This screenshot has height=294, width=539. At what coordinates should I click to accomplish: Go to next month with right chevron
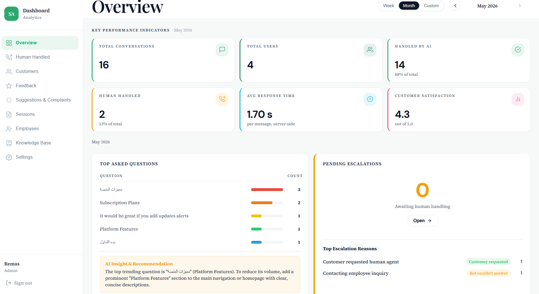pos(520,6)
